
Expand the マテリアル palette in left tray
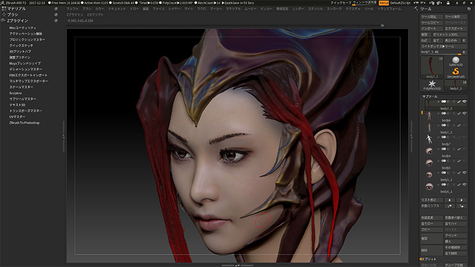(17, 9)
